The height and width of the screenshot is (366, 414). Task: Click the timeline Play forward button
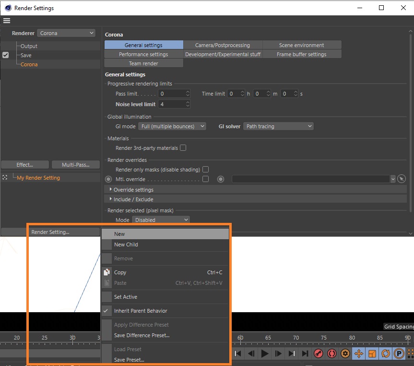tap(264, 354)
